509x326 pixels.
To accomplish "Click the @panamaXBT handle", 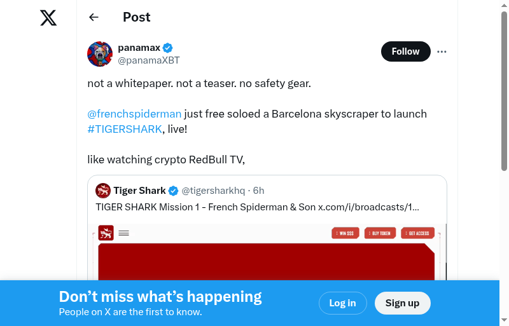I will [x=149, y=60].
